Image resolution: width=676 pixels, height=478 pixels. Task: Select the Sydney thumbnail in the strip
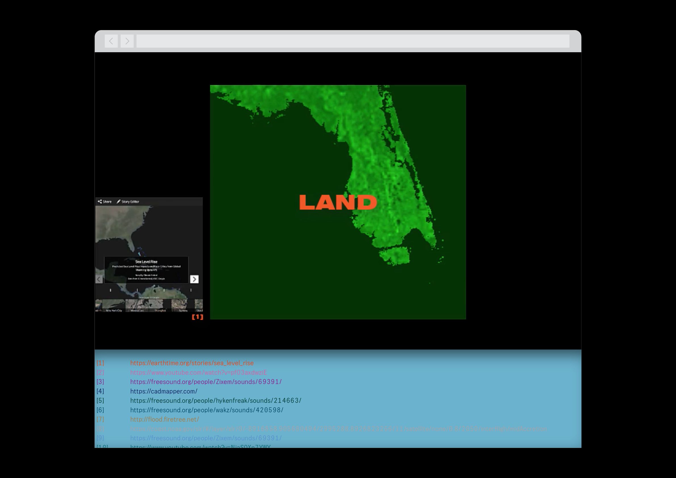coord(183,305)
